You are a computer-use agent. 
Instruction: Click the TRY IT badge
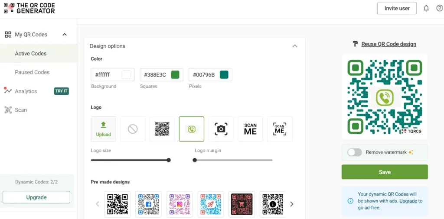[62, 91]
